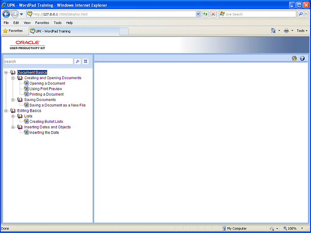
Task: Stop loading with the red X icon
Action: (x=213, y=14)
